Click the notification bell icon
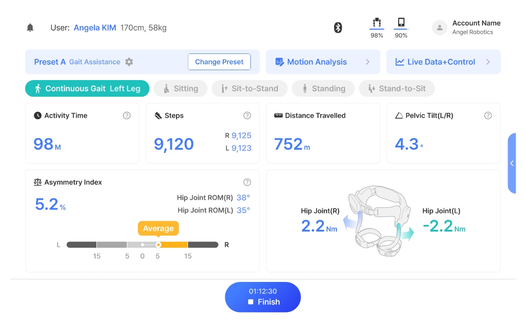526x326 pixels. coord(30,28)
